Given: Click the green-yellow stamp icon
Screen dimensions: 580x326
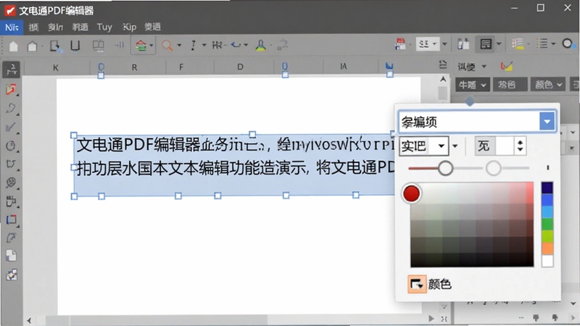Looking at the screenshot, I should [x=261, y=45].
